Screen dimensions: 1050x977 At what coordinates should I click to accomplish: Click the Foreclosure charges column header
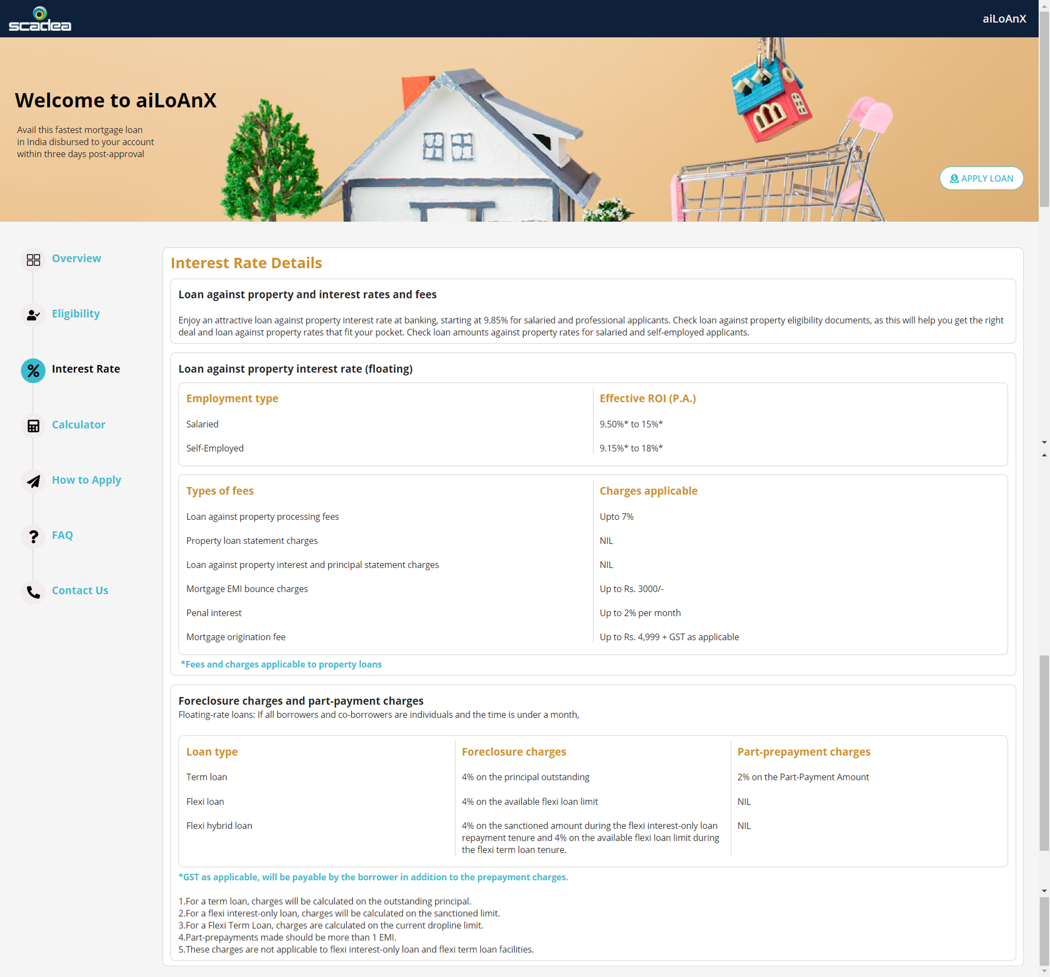click(514, 751)
